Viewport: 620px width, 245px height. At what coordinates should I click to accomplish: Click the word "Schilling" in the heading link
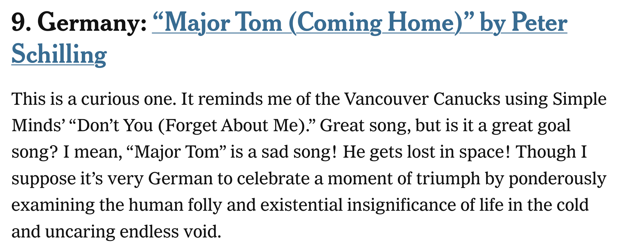(x=59, y=55)
